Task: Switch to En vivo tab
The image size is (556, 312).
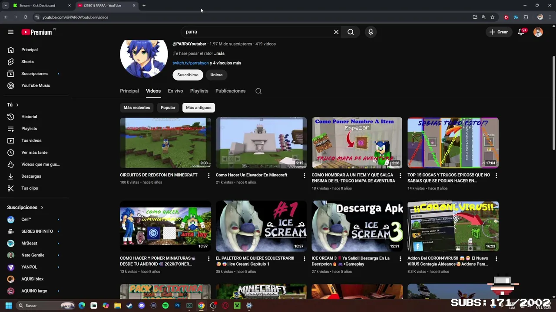Action: point(175,91)
